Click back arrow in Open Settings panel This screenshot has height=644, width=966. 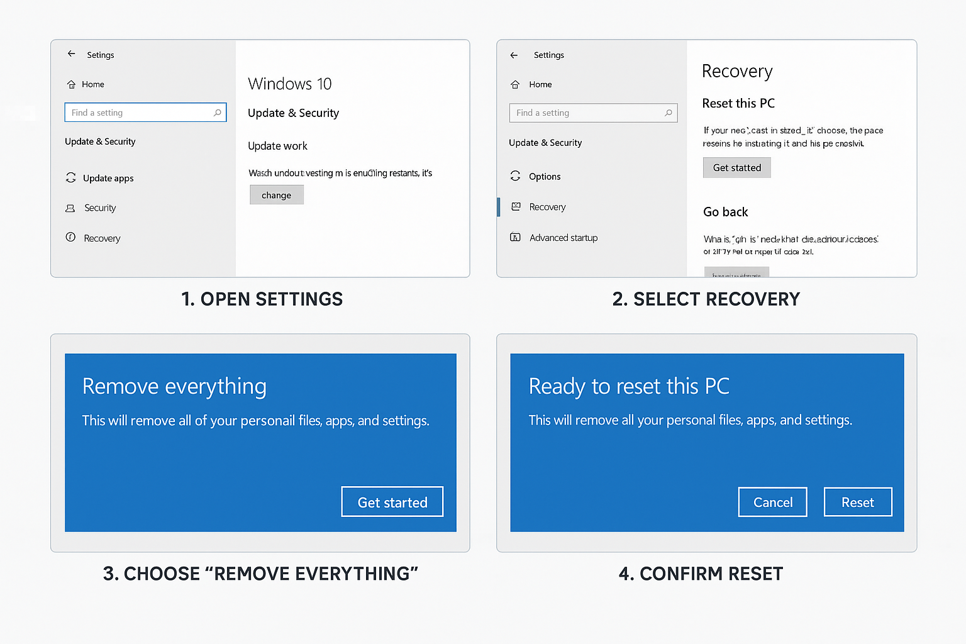[71, 54]
